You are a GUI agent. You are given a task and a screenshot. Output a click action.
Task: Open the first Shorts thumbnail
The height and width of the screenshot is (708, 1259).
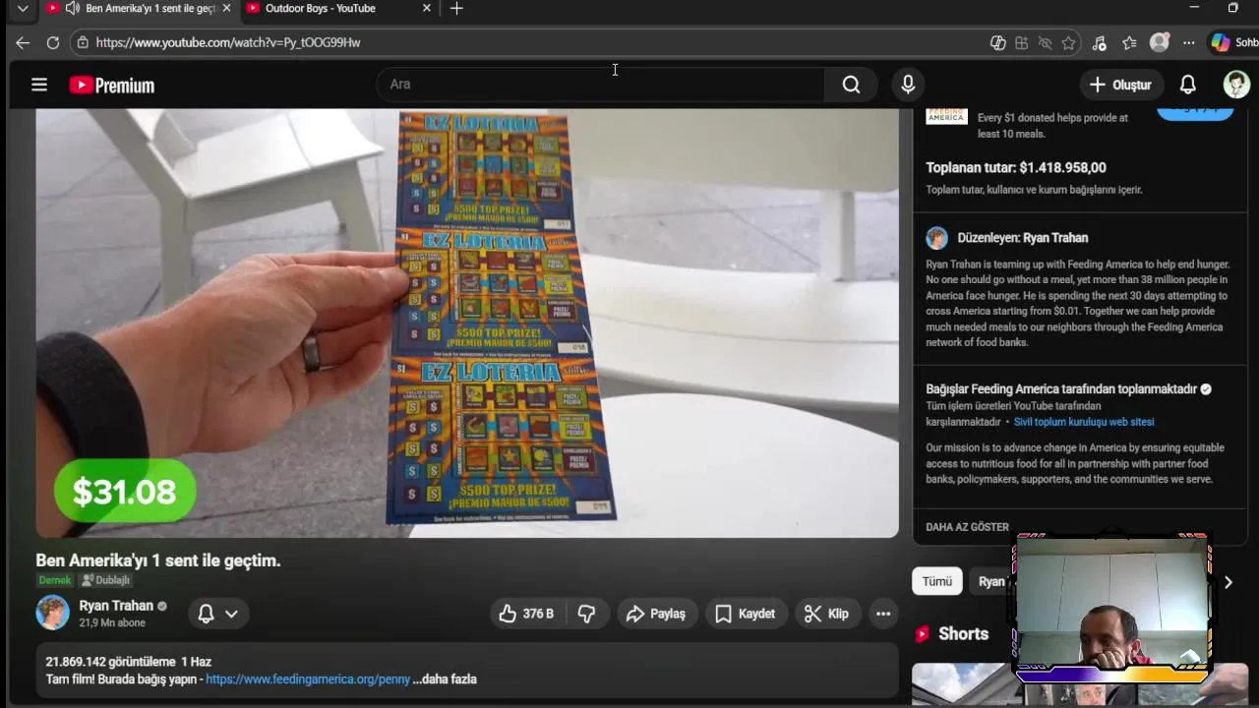pos(961,685)
